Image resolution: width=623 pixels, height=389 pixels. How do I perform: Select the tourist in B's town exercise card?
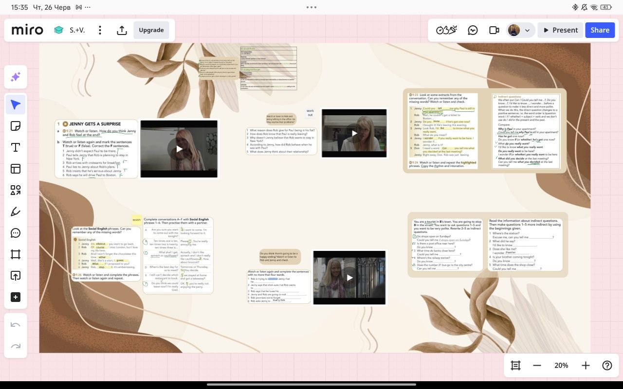coord(447,245)
